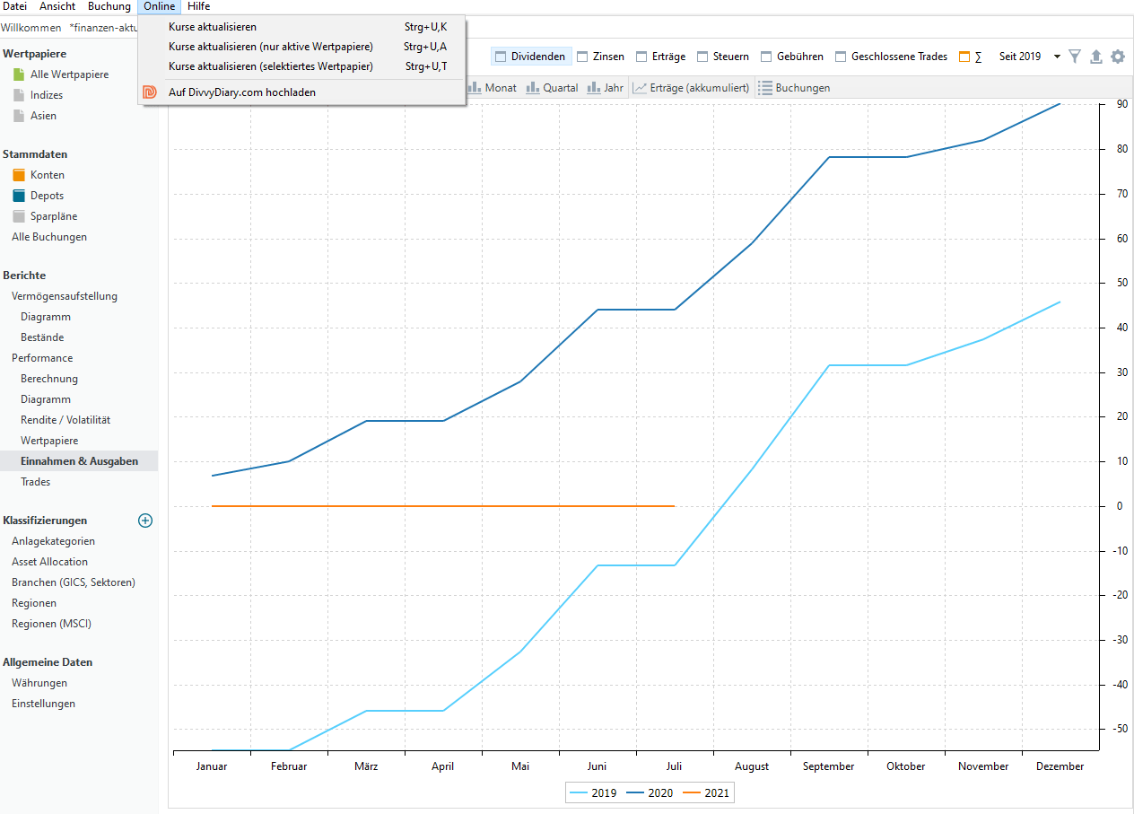Choose Kurse aktualisieren (selektiertes Wertpapier)
Viewport: 1134px width, 814px height.
click(x=301, y=66)
